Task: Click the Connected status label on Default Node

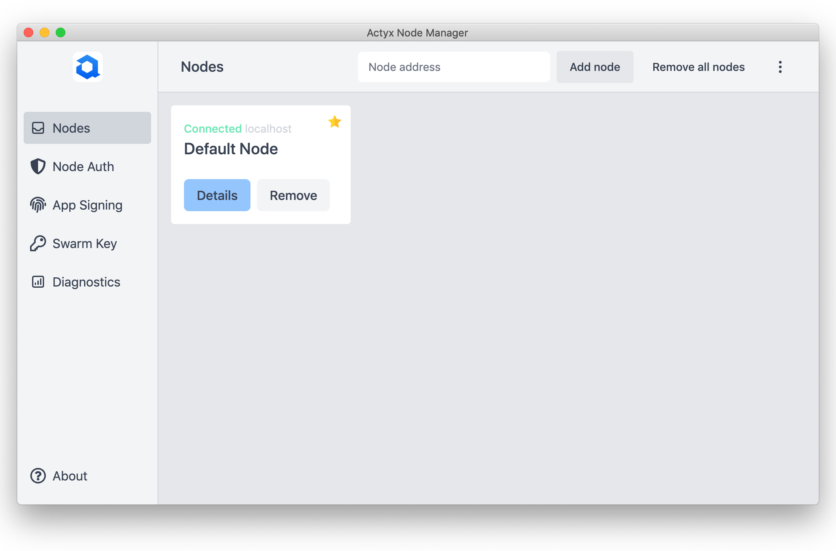Action: click(x=213, y=129)
